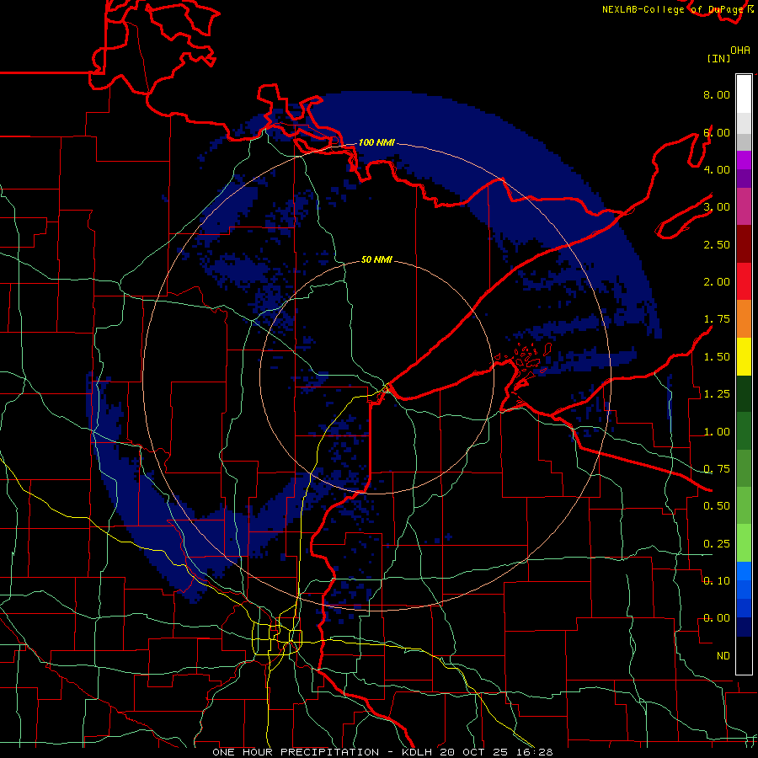Click the KDLH station identifier
Image resolution: width=758 pixels, height=758 pixels.
pyautogui.click(x=418, y=752)
